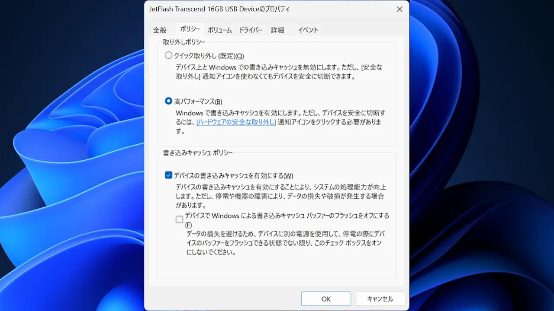This screenshot has height=311, width=554.
Task: Enable the バッファーのフラッシュをオフにする checkbox
Action: coord(179,219)
